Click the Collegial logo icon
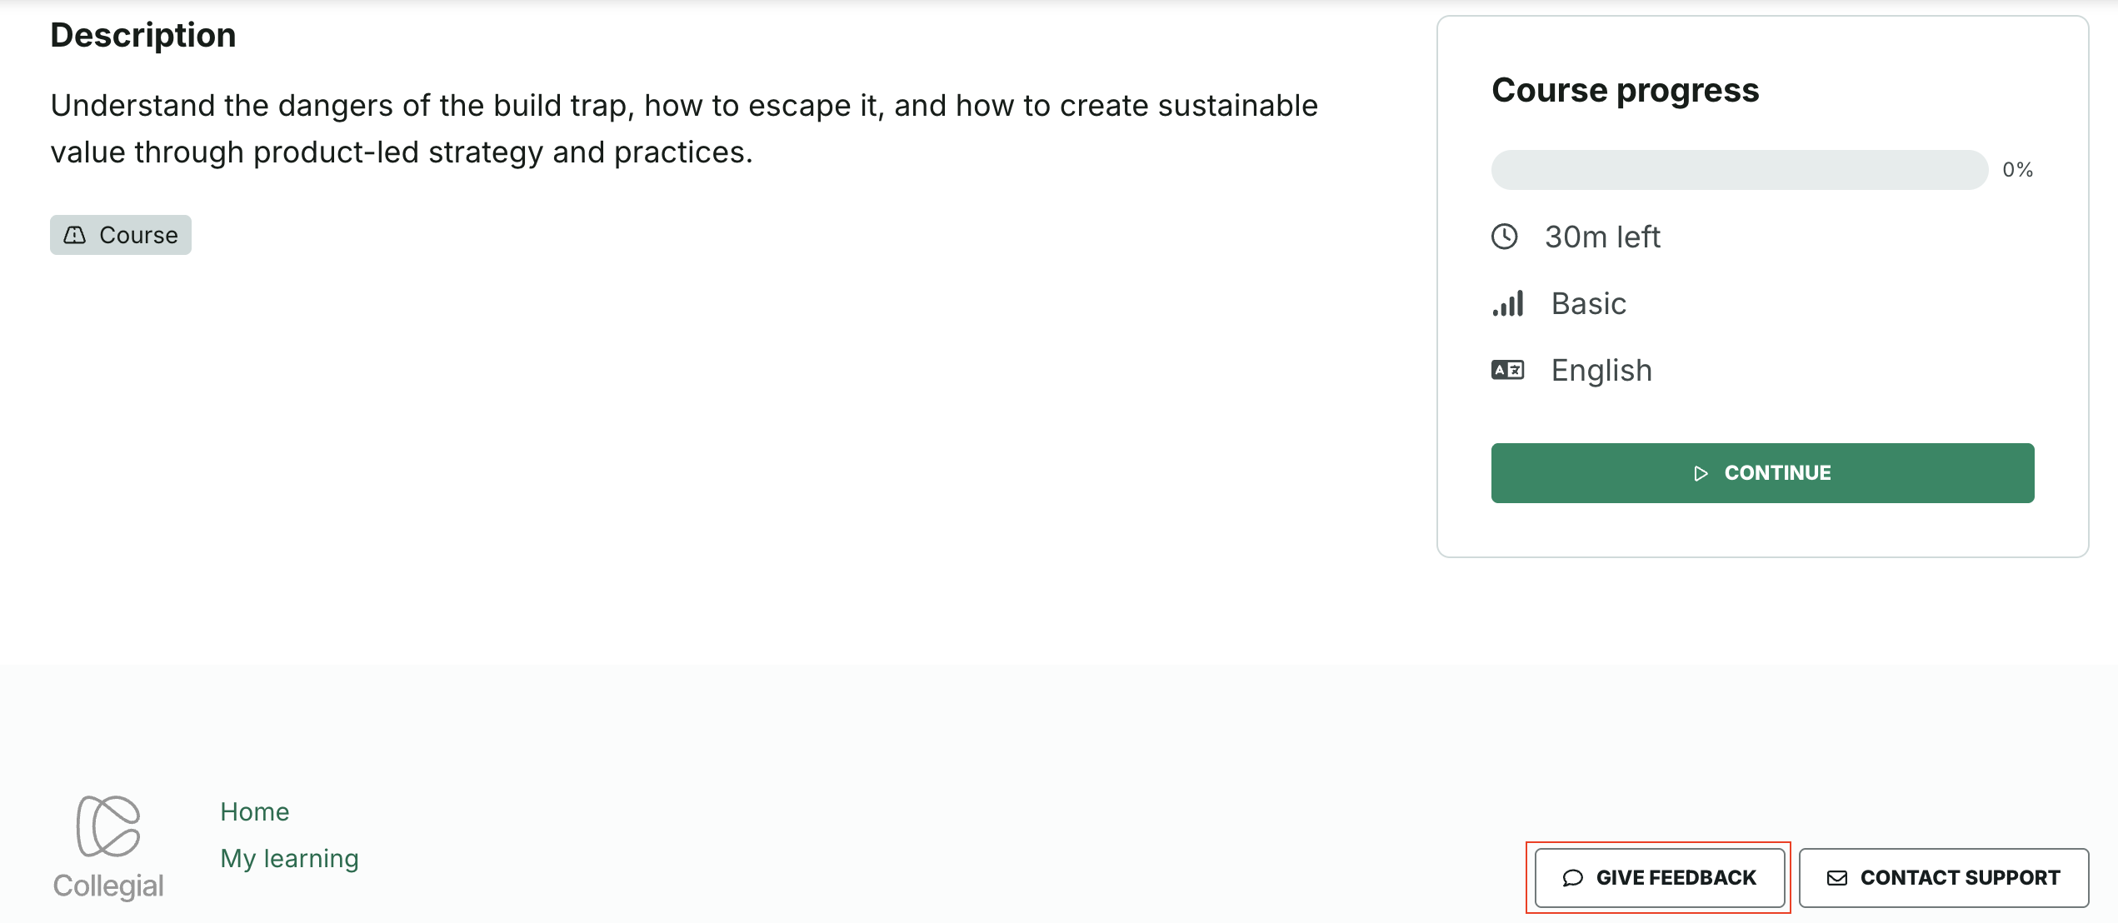 coord(108,826)
